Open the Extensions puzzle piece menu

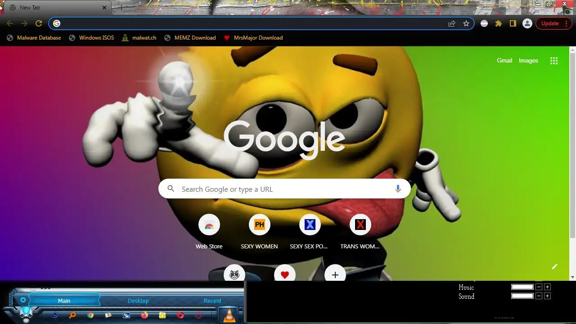pos(499,23)
